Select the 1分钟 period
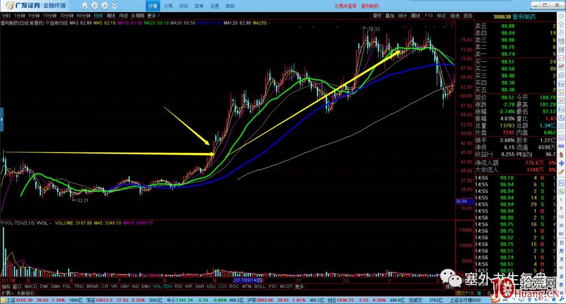This screenshot has width=566, height=304. tap(19, 16)
